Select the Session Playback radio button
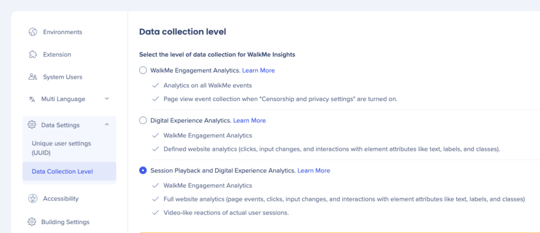The height and width of the screenshot is (233, 540). pos(143,170)
